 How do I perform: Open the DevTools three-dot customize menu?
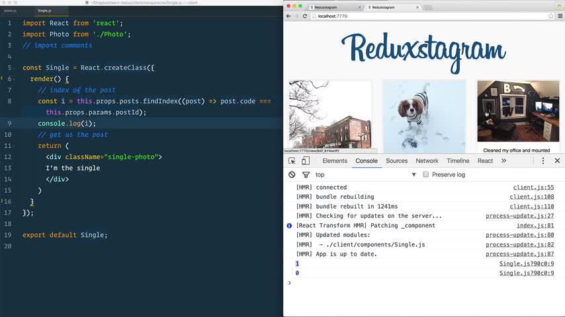pyautogui.click(x=543, y=161)
